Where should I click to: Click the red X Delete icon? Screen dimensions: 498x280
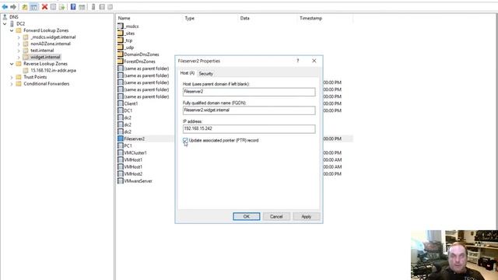[44, 7]
